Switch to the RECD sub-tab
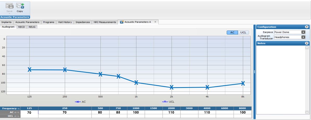The height and width of the screenshot is (120, 311). [x=22, y=27]
